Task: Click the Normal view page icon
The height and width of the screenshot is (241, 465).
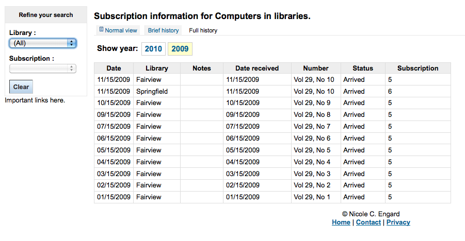Action: 102,30
